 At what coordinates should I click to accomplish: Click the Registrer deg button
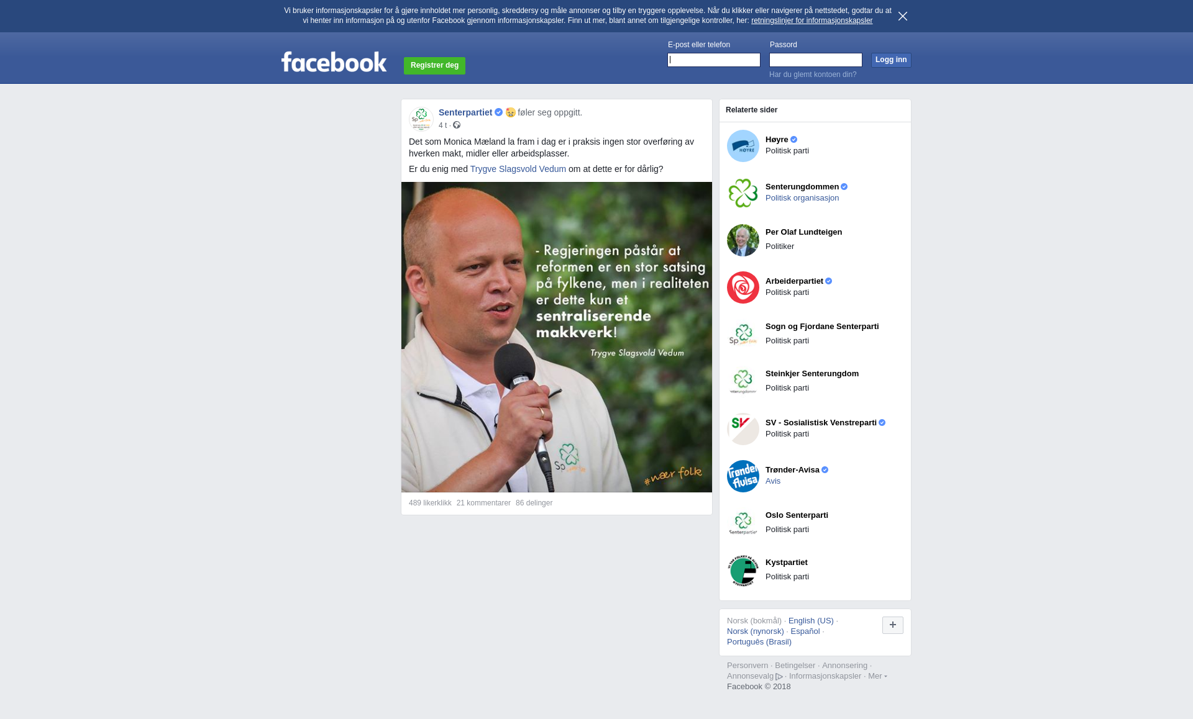coord(434,66)
